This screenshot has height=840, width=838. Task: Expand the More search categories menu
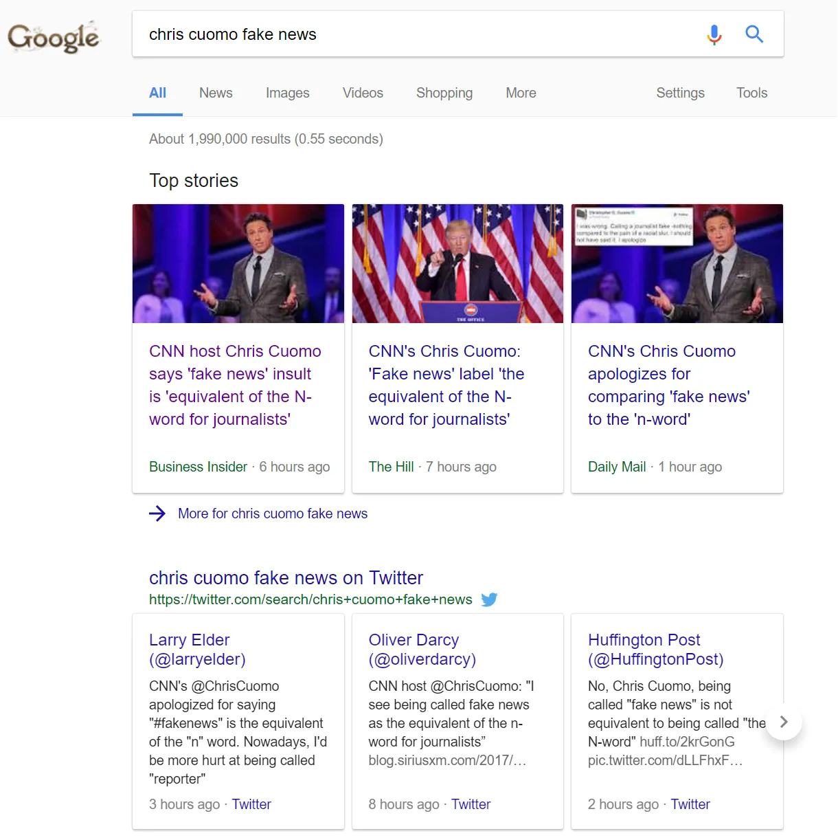click(521, 93)
